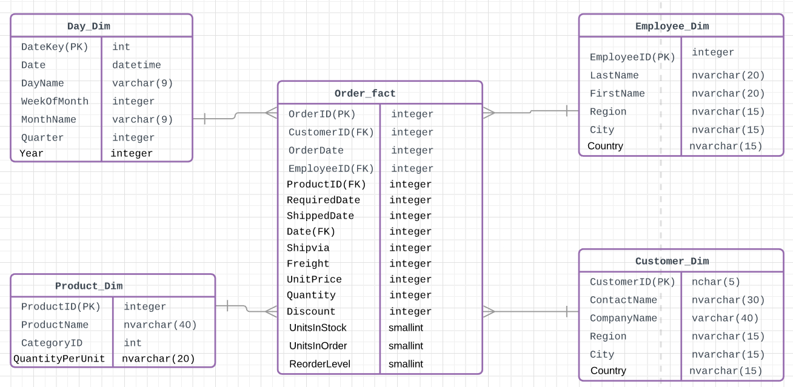Select the connector joining Order_fact and Employee_Dim

click(x=530, y=111)
